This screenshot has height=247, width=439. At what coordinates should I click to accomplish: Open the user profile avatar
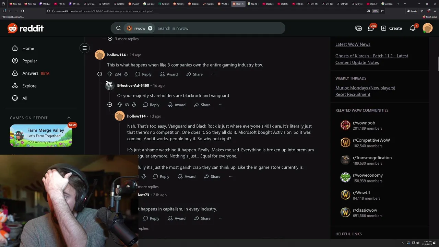428,28
